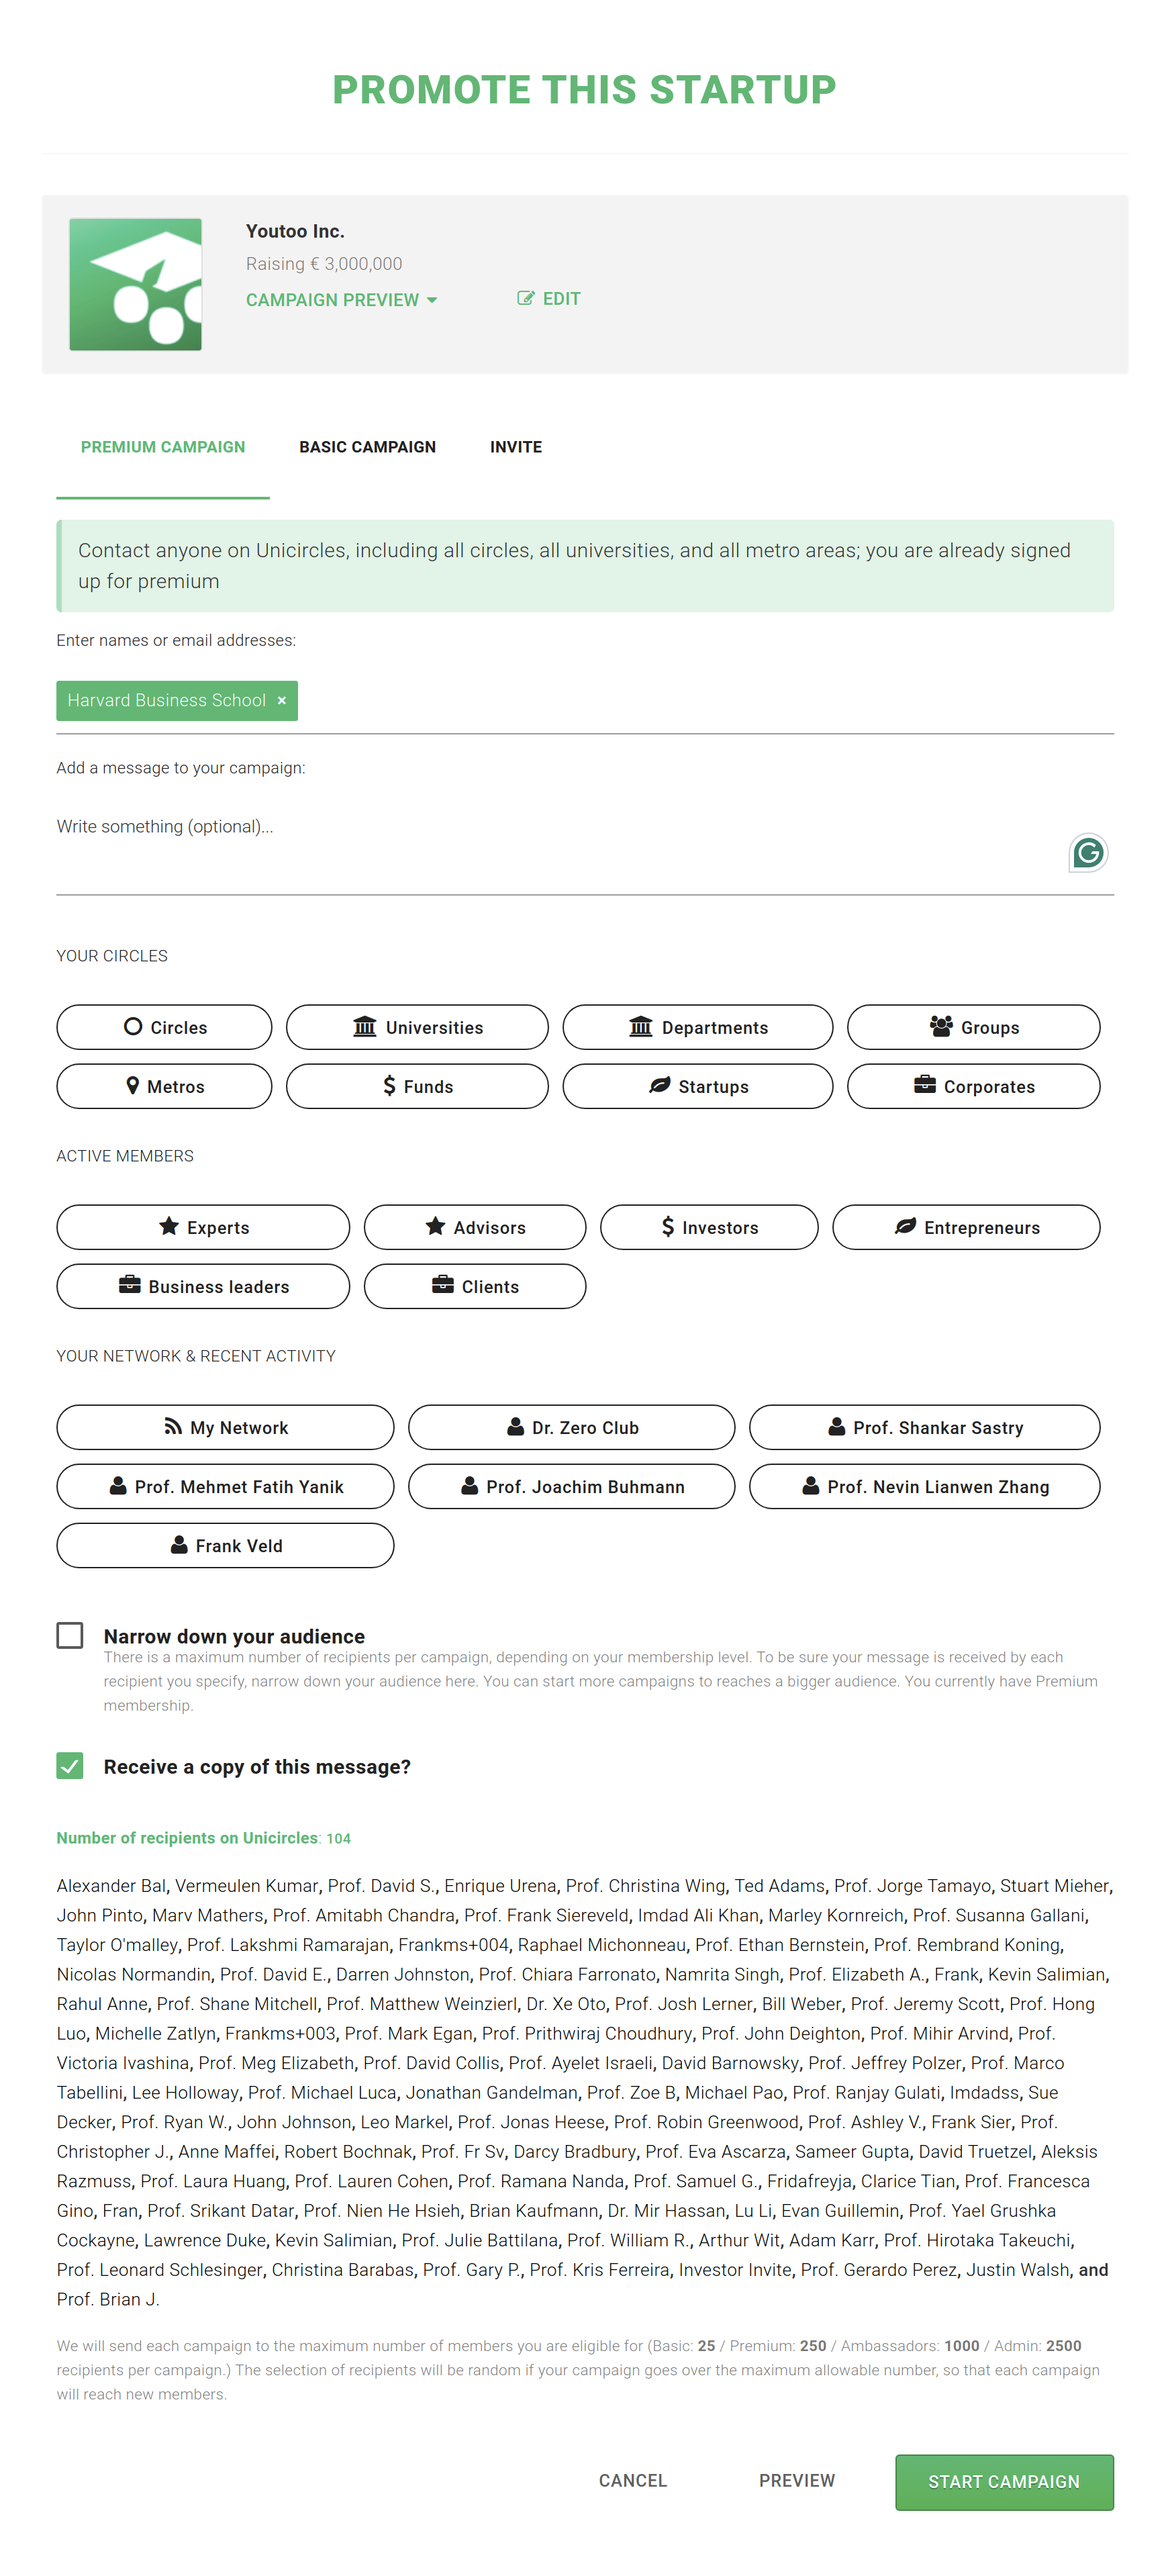Click the Cancel link

tap(632, 2481)
